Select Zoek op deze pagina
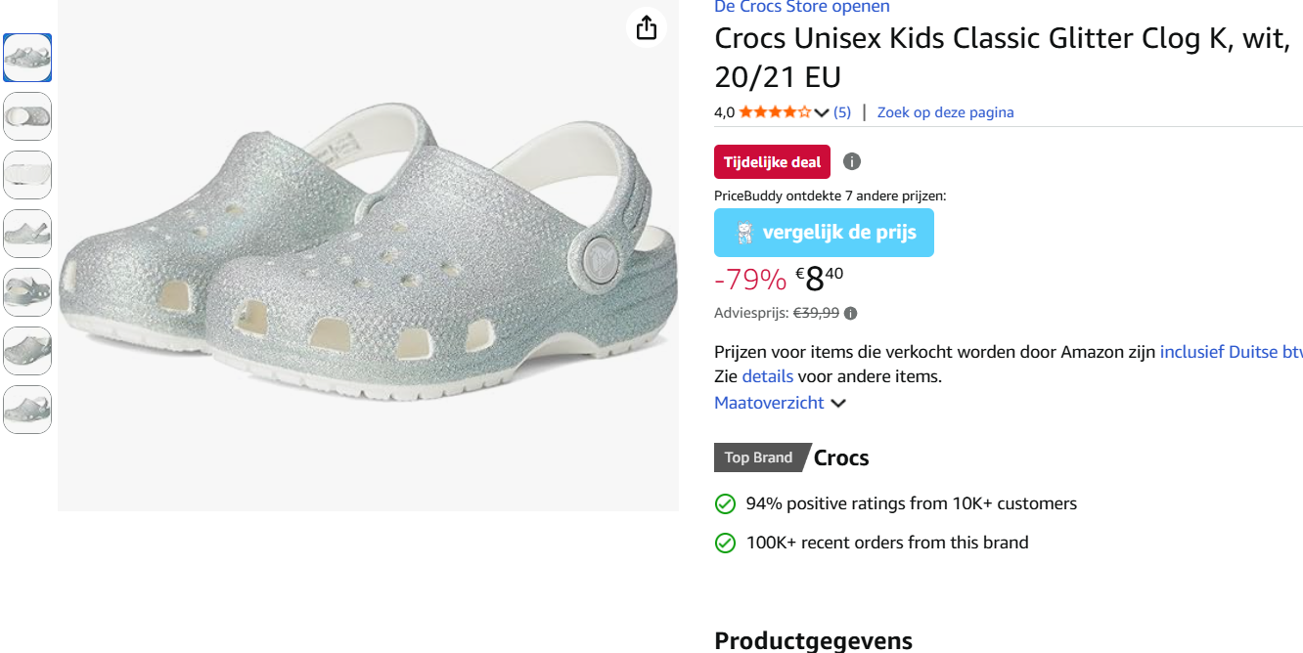Viewport: 1303px width, 653px height. (x=945, y=111)
